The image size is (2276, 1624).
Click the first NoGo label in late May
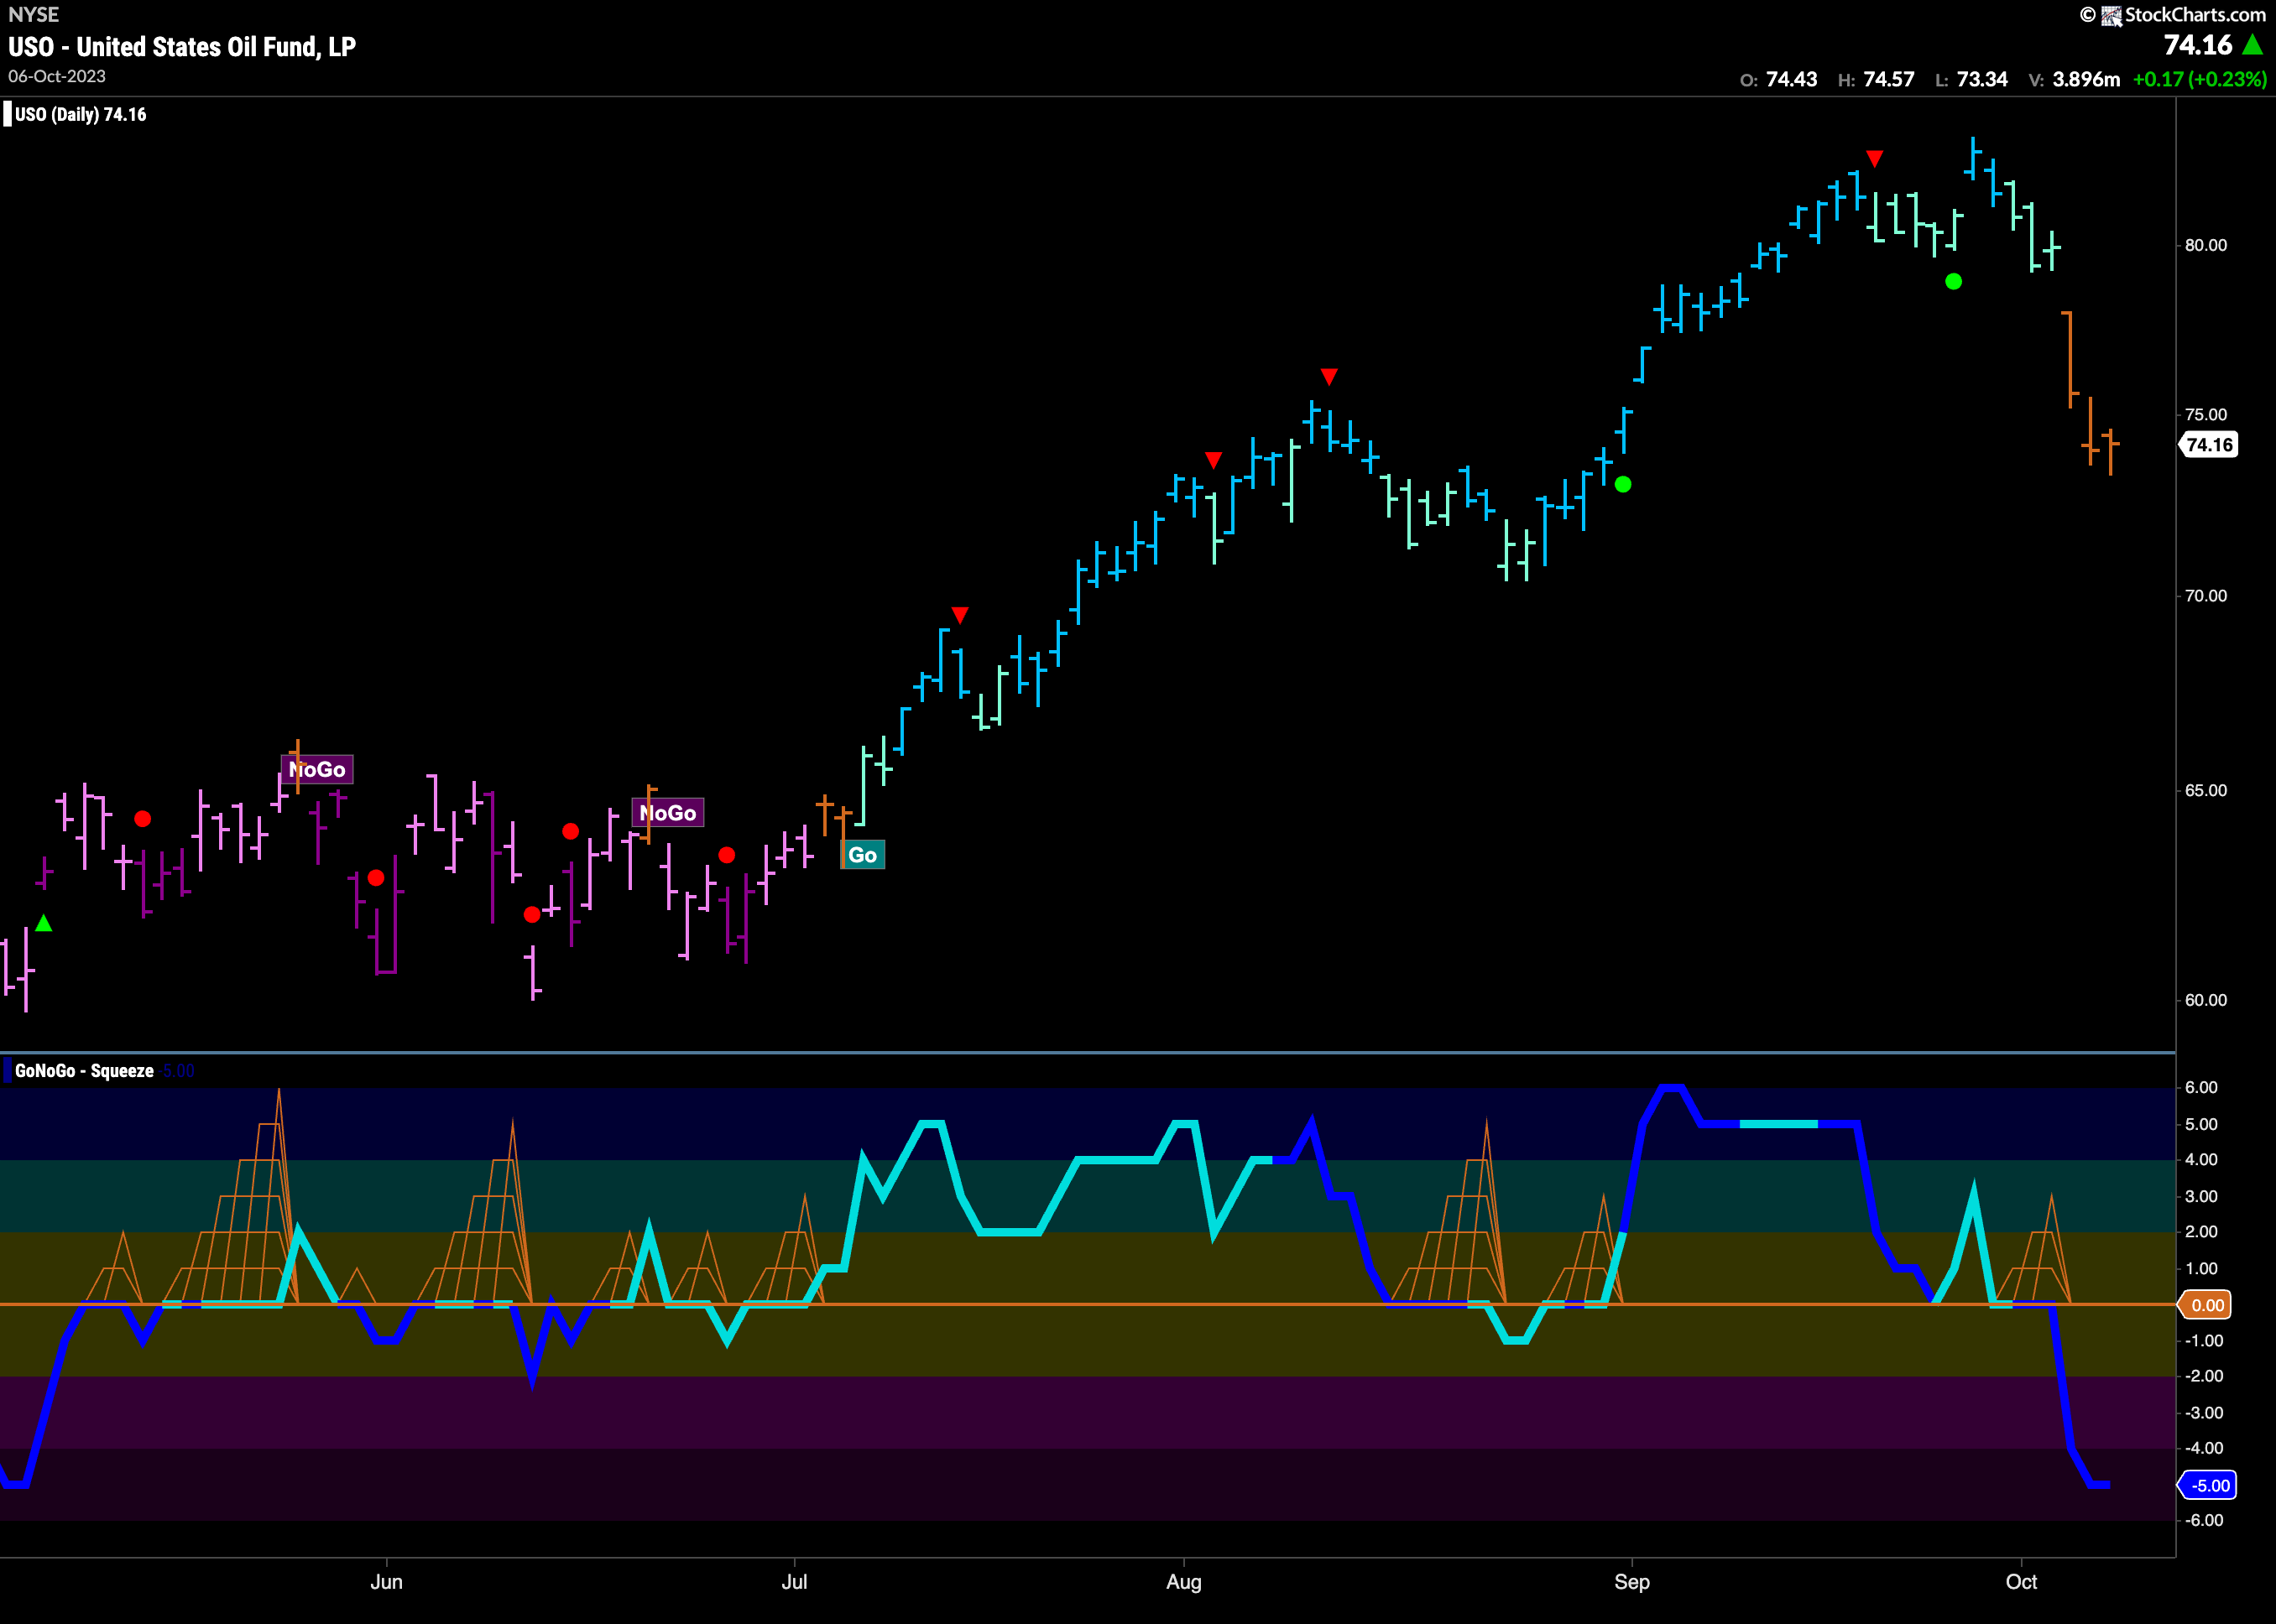point(317,769)
